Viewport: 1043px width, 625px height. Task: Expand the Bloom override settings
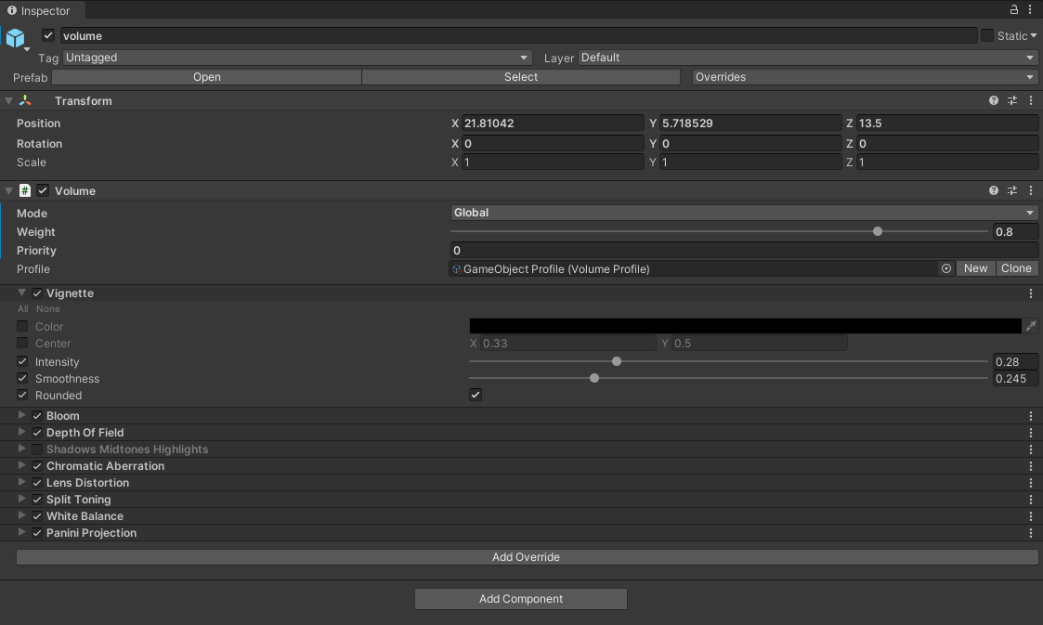pyautogui.click(x=21, y=415)
